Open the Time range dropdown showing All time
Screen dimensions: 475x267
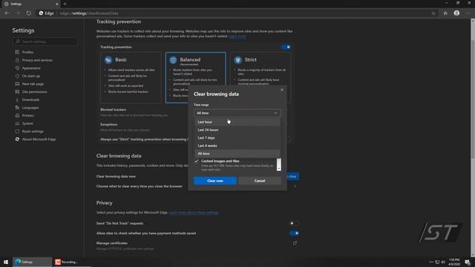(237, 113)
